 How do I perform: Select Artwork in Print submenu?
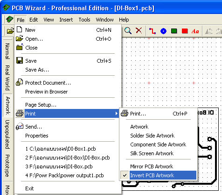[158, 127]
